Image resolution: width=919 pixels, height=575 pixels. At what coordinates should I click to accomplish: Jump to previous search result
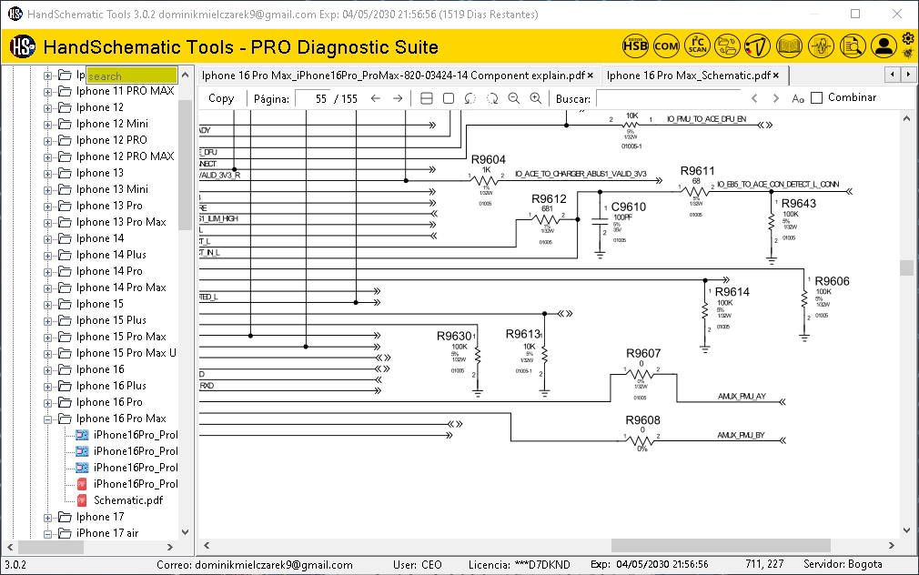click(754, 98)
